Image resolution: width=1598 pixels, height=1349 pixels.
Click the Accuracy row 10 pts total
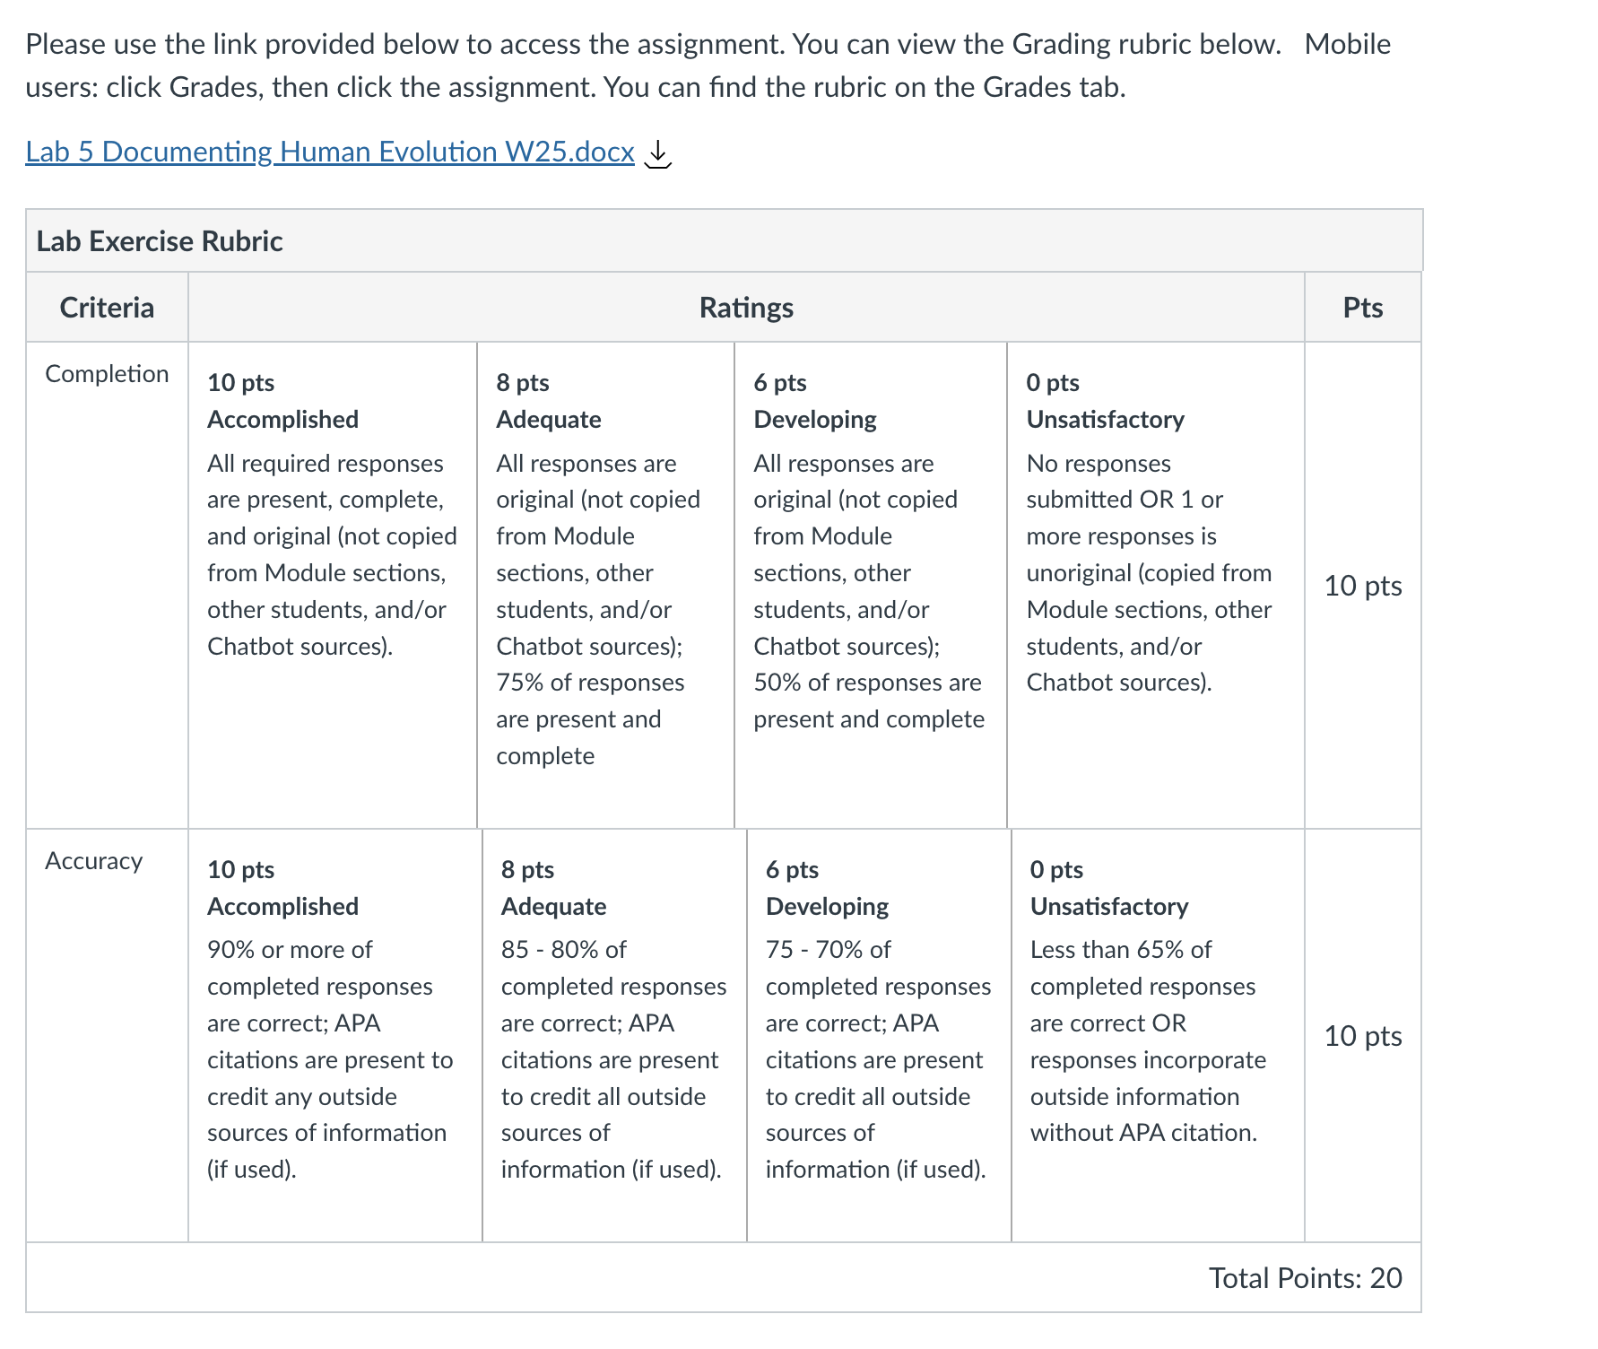(x=1363, y=1036)
